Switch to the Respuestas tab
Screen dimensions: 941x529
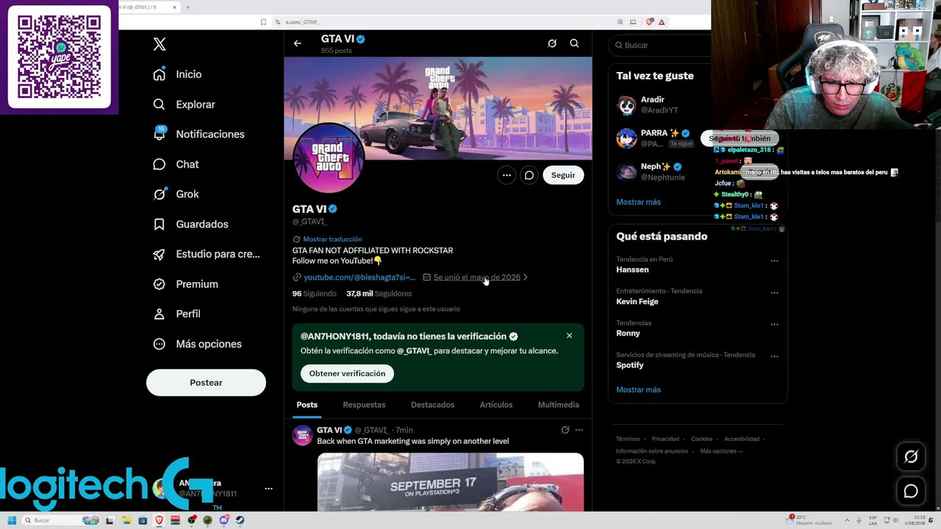[x=364, y=405]
